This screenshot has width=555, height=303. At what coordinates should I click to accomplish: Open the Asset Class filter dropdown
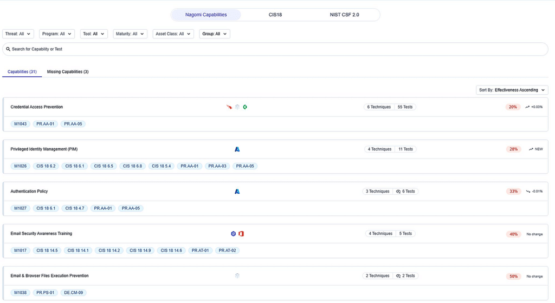click(x=173, y=34)
